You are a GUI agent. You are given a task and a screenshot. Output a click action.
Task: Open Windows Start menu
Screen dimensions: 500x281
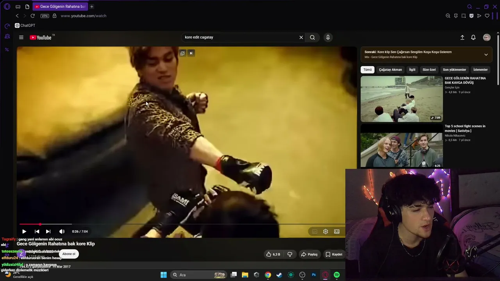coord(164,275)
